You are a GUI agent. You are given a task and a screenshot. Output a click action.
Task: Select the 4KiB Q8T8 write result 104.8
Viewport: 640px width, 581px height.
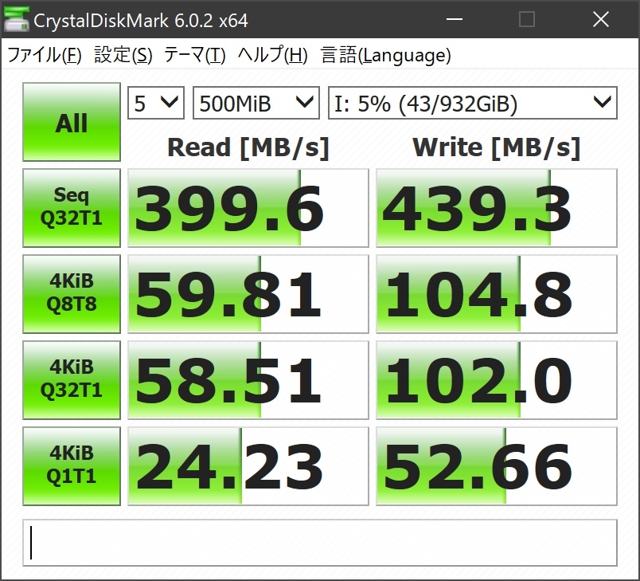click(497, 294)
